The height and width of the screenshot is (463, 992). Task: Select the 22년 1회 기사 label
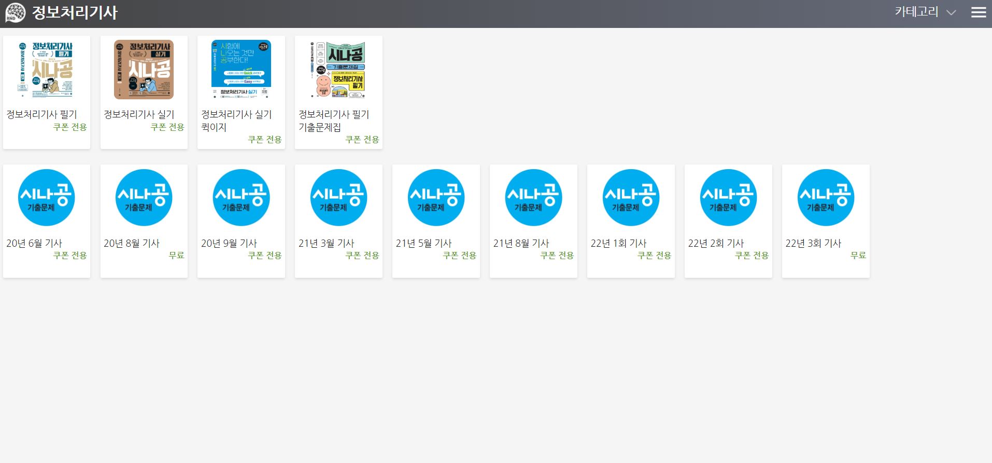coord(619,243)
